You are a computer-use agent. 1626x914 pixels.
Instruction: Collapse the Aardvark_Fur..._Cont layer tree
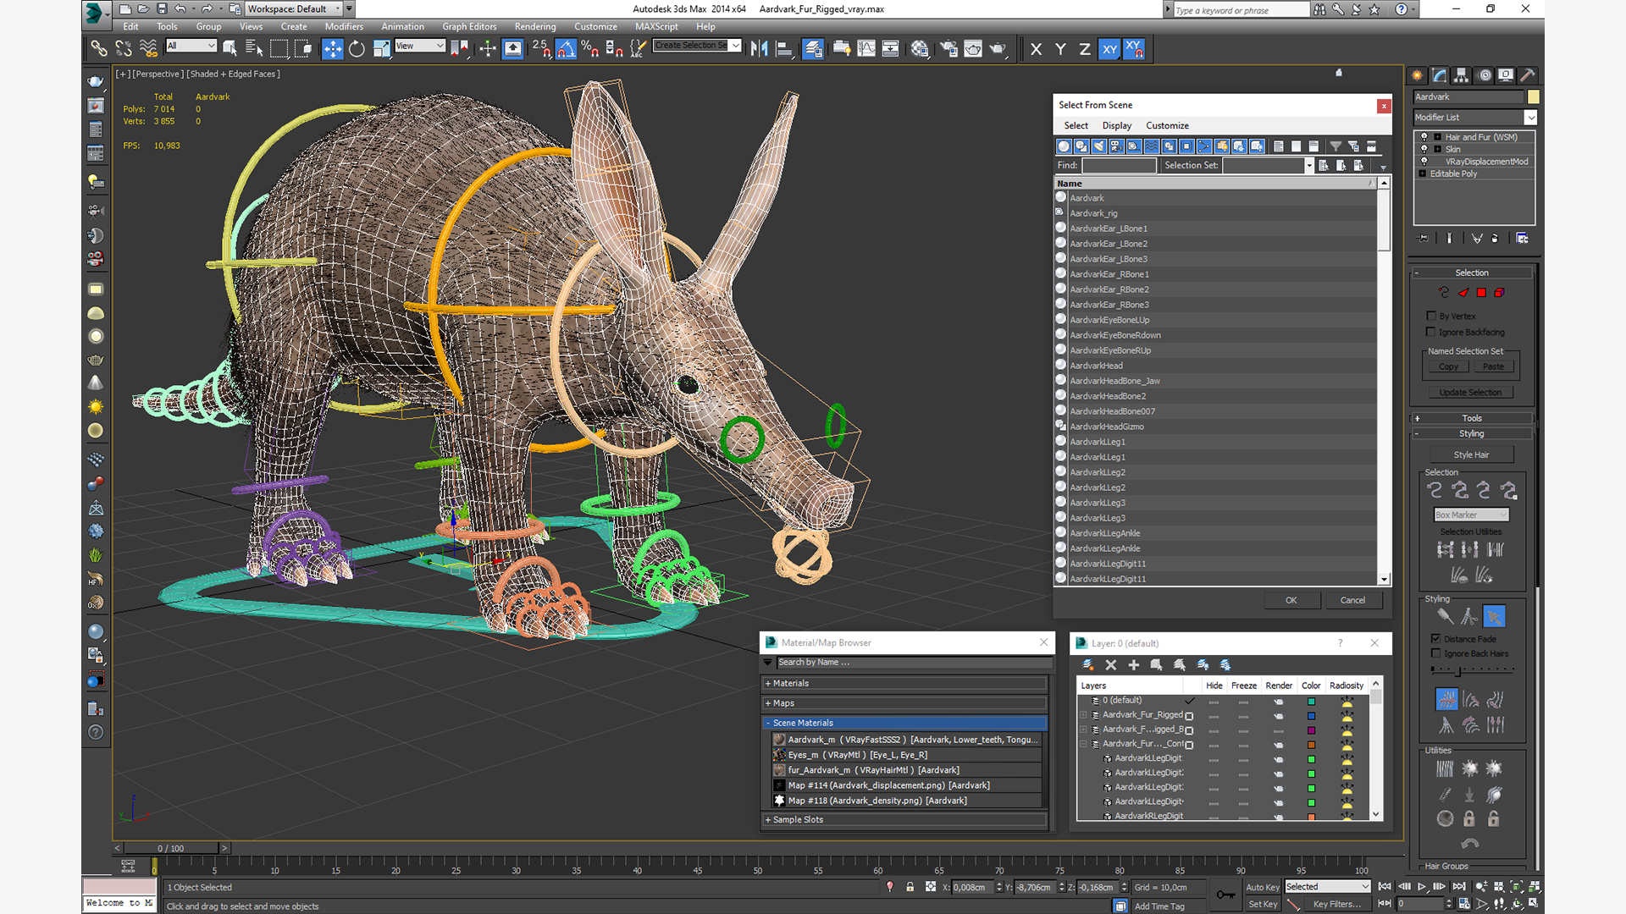click(1083, 744)
